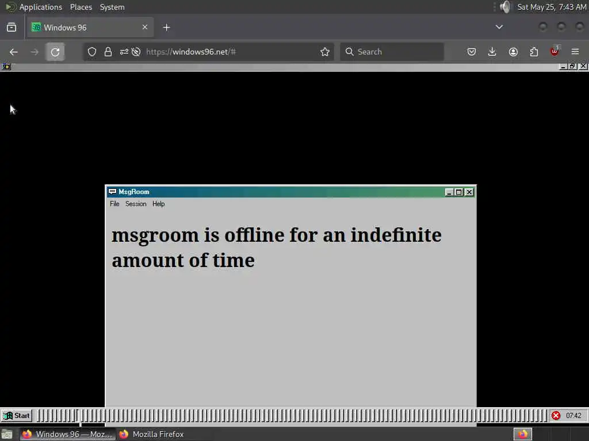This screenshot has height=441, width=589.
Task: Open a new tab with plus button
Action: (x=166, y=28)
